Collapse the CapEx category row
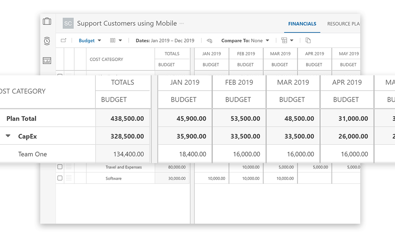 click(8, 136)
